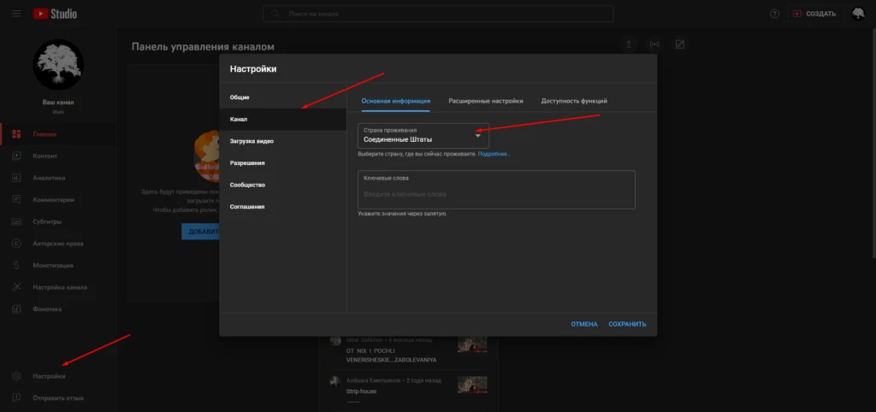Click the Подробнее link
876x412 pixels.
[494, 154]
